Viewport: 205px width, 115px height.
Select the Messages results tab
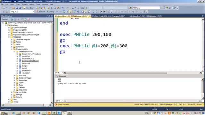click(x=61, y=76)
